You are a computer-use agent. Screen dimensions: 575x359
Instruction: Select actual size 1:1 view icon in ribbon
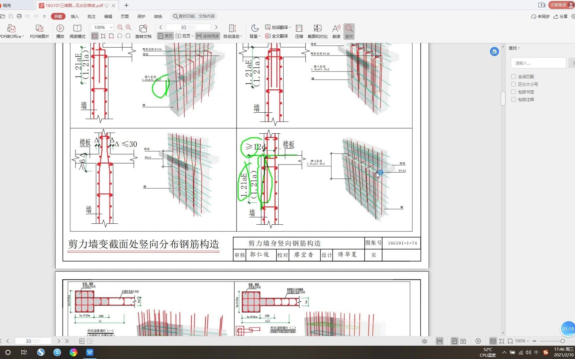pyautogui.click(x=95, y=36)
